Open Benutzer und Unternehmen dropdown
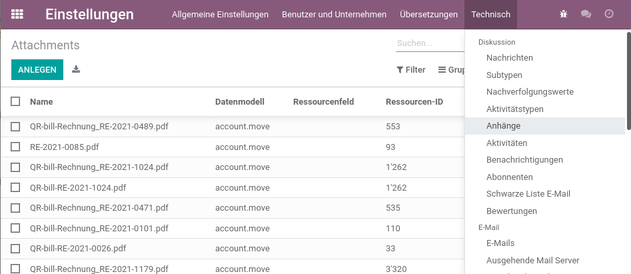631x274 pixels. point(334,15)
